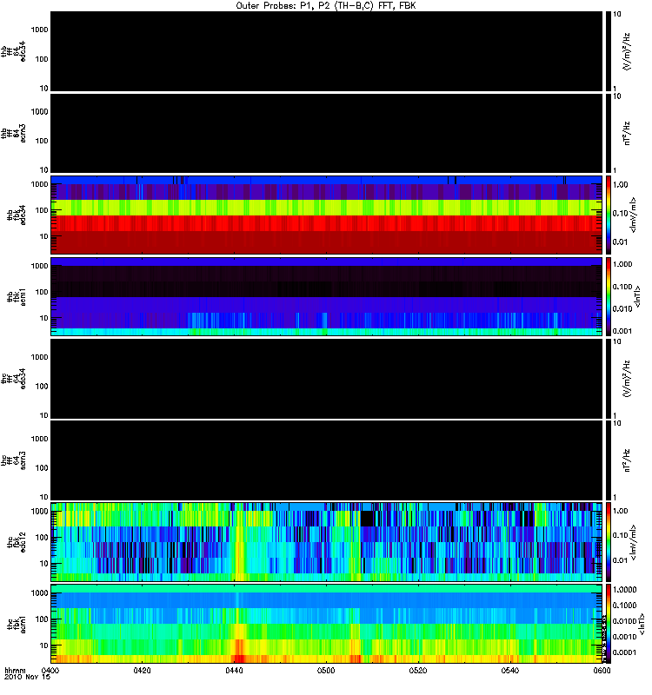Click the "2010 Nov 15" date label
The width and height of the screenshot is (652, 695).
(27, 677)
